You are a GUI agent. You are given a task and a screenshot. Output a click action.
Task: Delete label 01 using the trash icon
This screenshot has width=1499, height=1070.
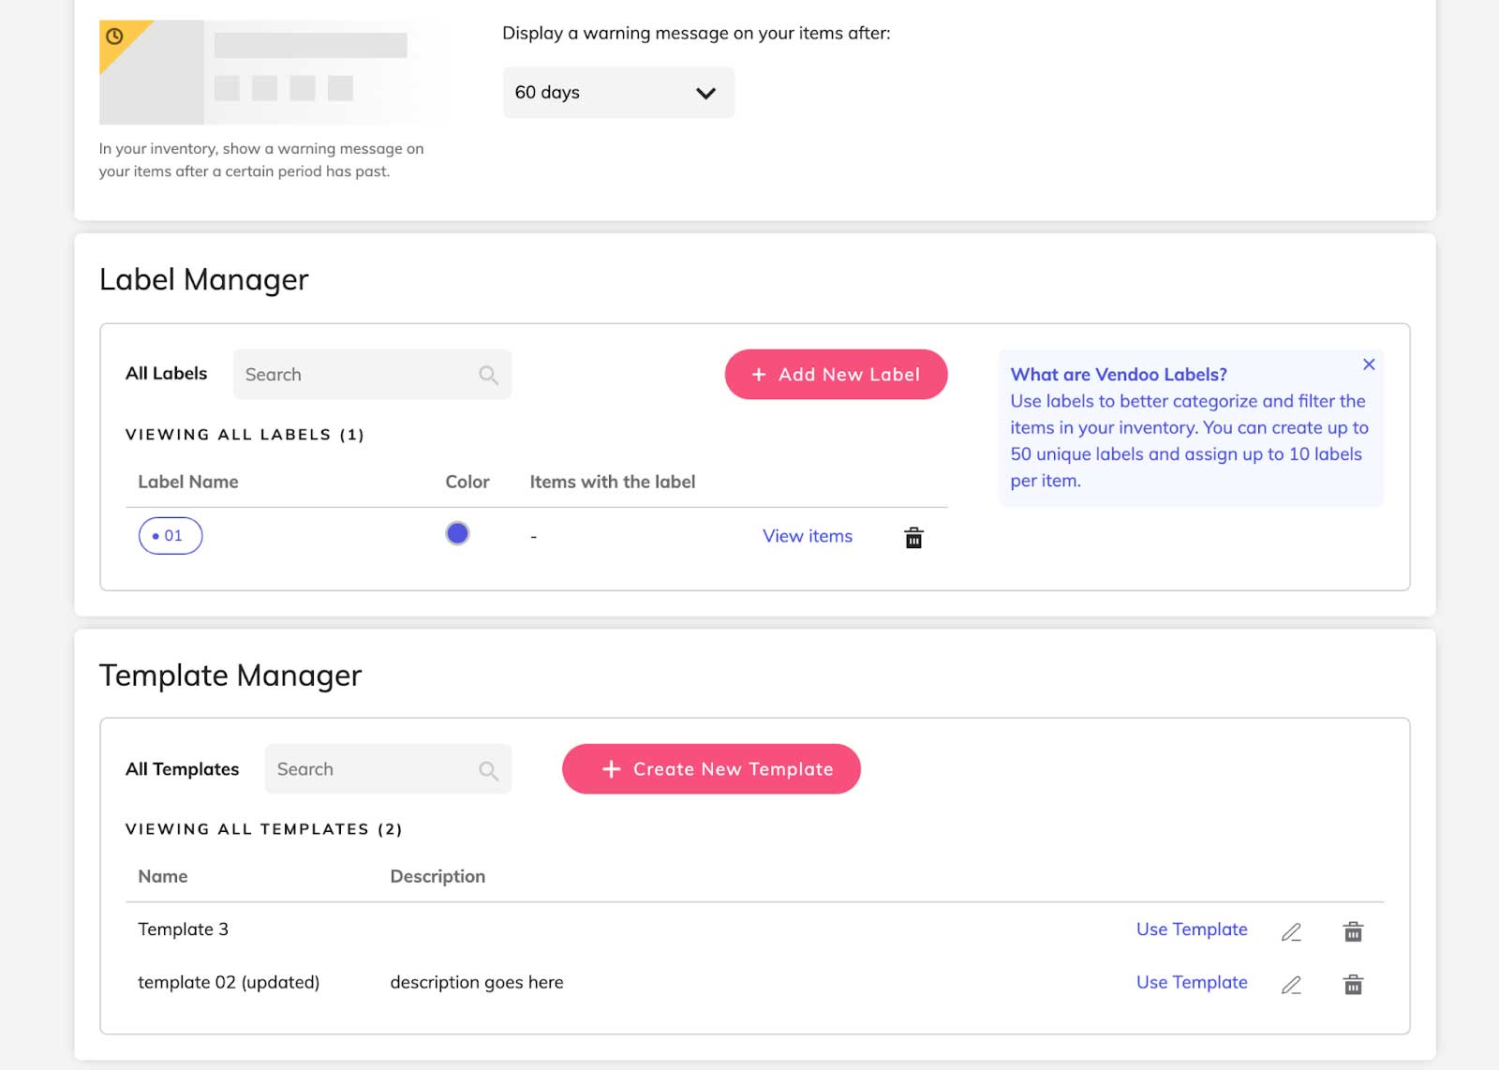click(913, 538)
